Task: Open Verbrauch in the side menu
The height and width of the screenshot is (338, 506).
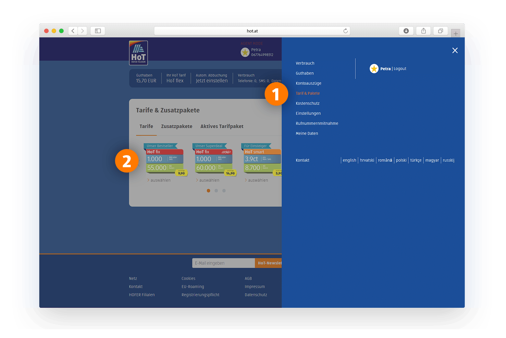Action: pyautogui.click(x=305, y=63)
